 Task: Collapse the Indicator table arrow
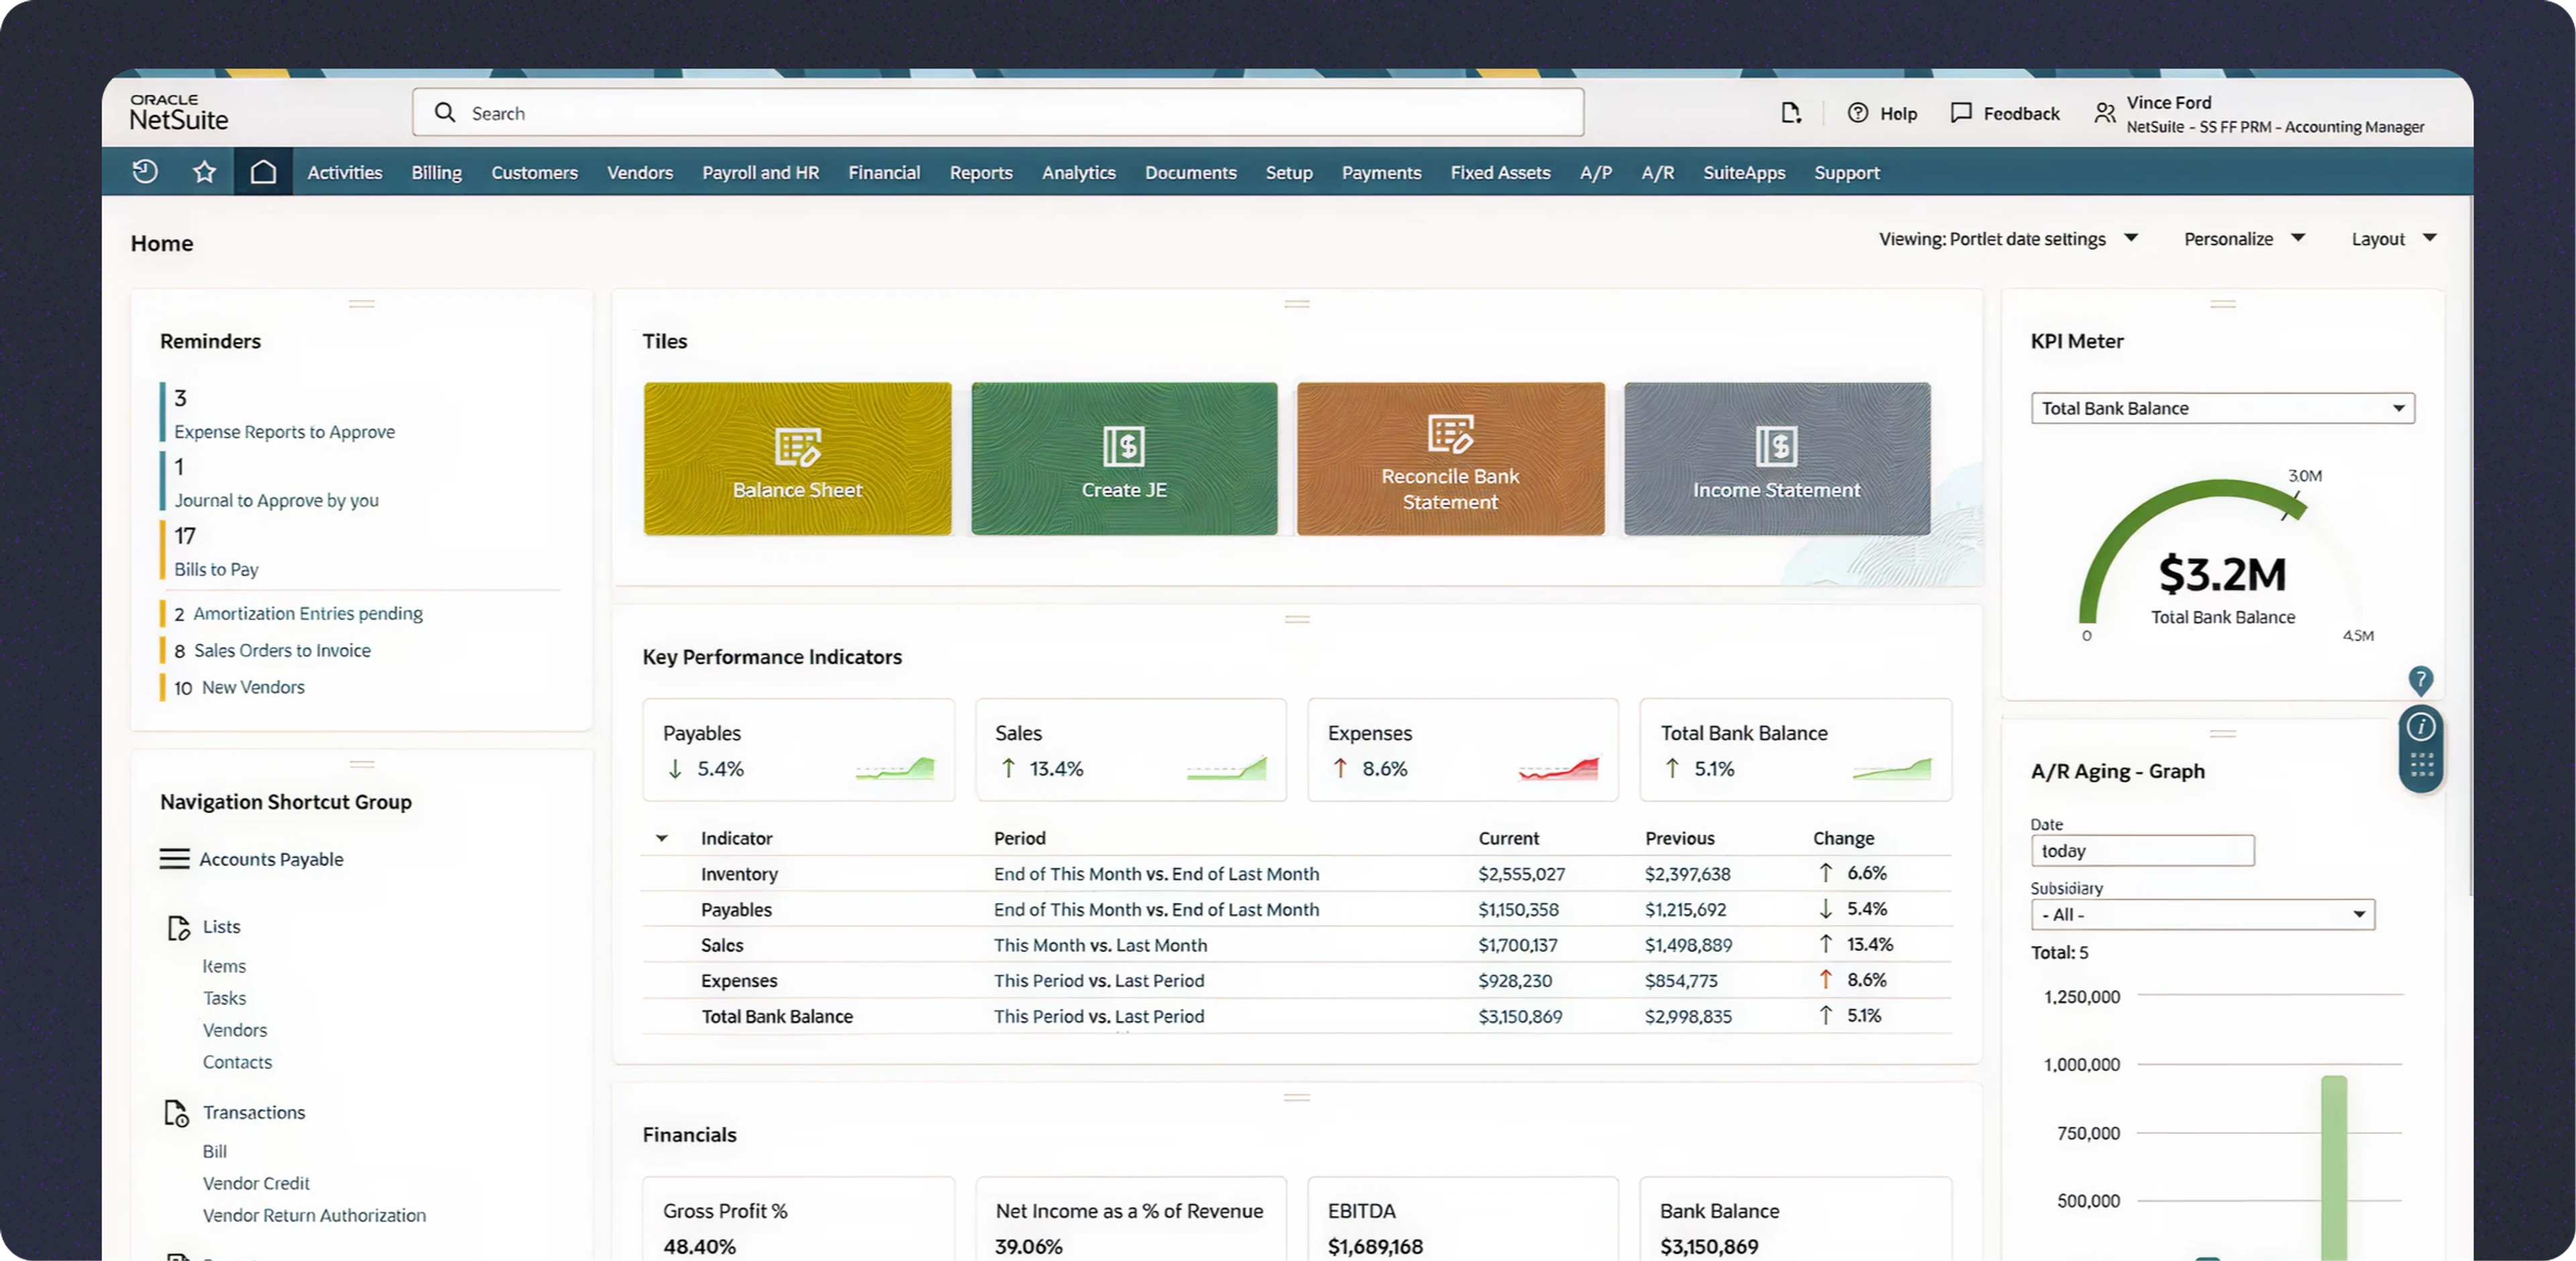[662, 839]
